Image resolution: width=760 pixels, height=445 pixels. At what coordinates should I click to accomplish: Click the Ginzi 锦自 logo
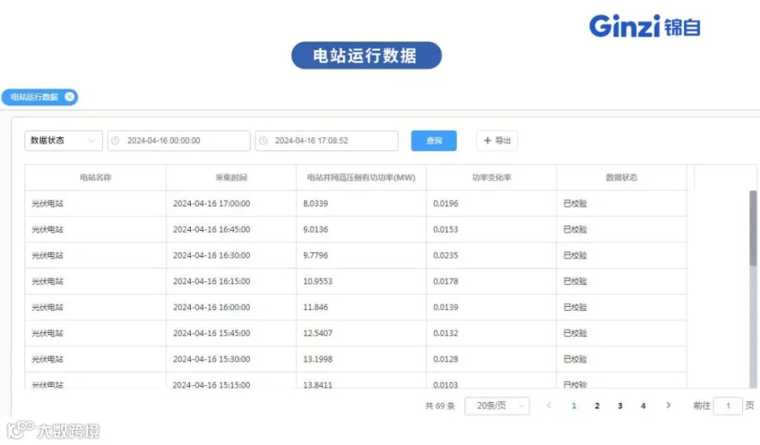(644, 26)
